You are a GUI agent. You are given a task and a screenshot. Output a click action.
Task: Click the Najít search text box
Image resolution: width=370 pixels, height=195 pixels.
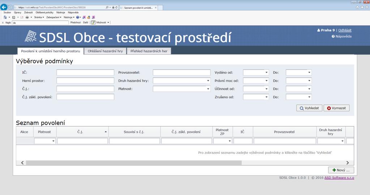[41, 23]
